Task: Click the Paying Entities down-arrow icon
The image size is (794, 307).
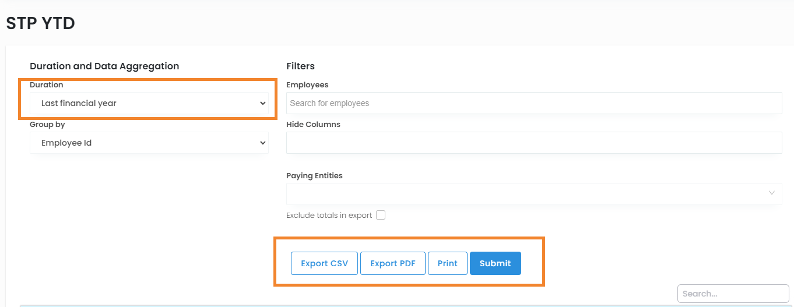Action: tap(772, 193)
